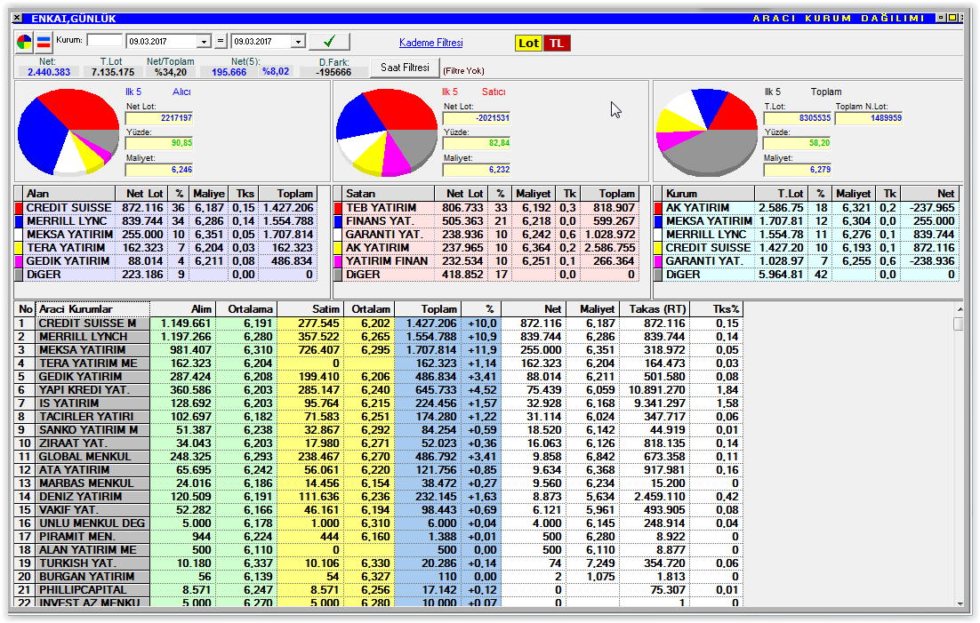Click the Toplam total pie chart
The width and height of the screenshot is (980, 623).
(x=706, y=132)
